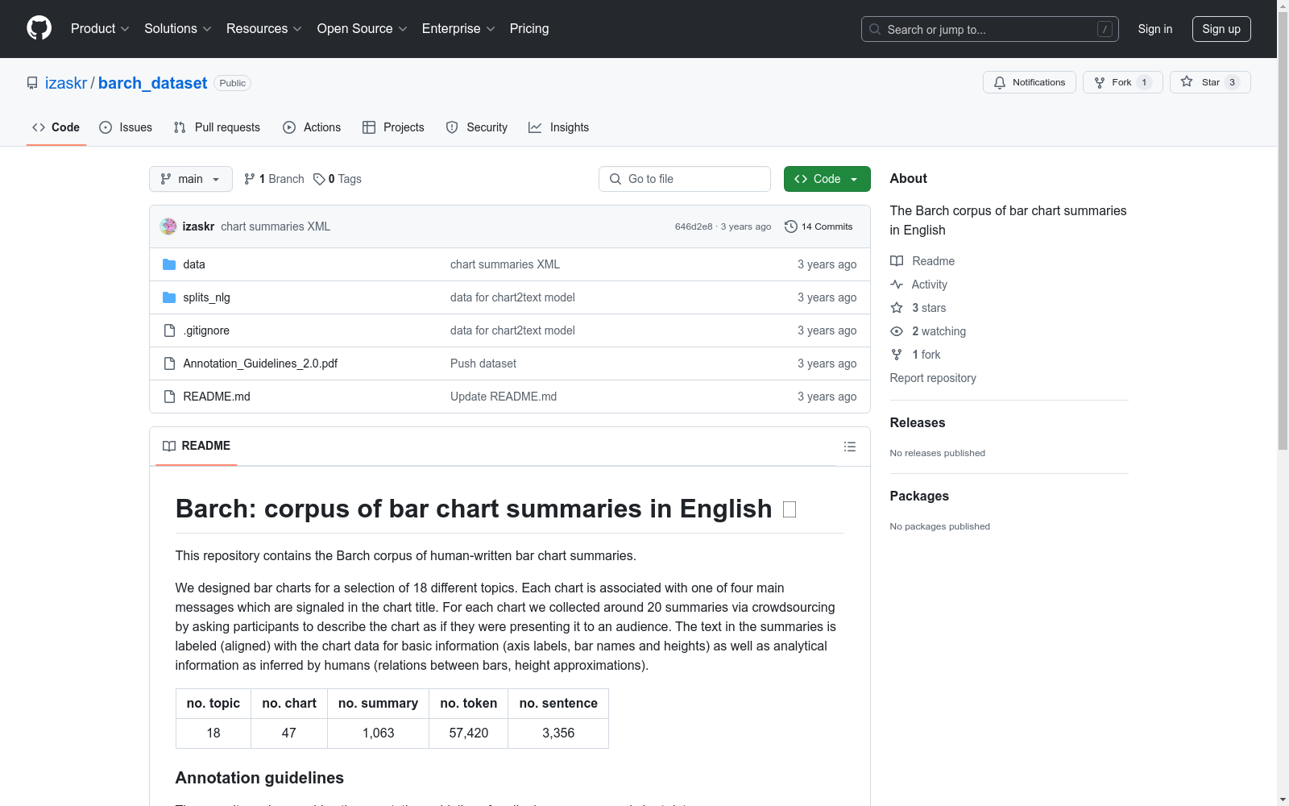Image resolution: width=1289 pixels, height=806 pixels.
Task: View the 14 Commits history link
Action: pos(819,226)
